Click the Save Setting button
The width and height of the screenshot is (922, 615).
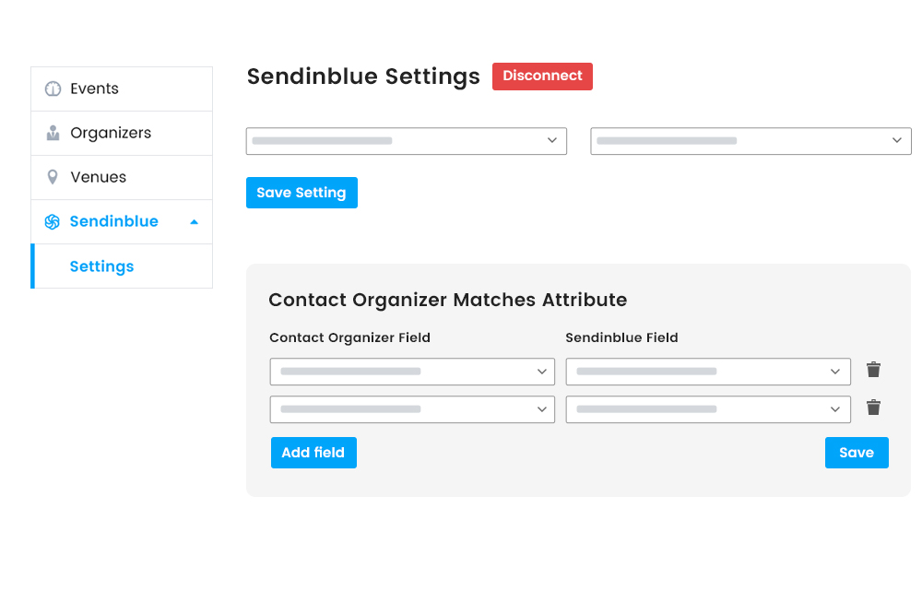tap(301, 193)
